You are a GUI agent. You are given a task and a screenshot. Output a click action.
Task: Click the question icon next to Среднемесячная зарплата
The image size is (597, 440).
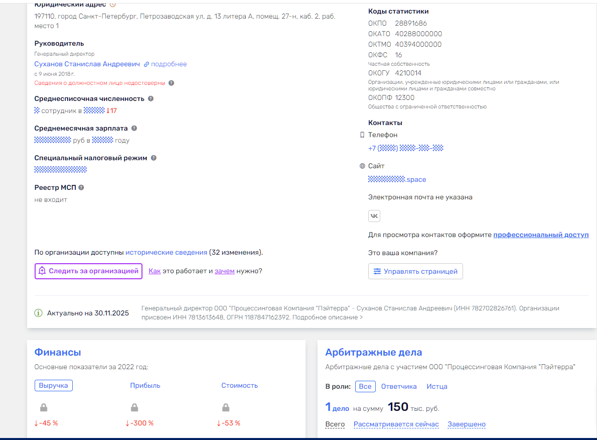tap(134, 129)
